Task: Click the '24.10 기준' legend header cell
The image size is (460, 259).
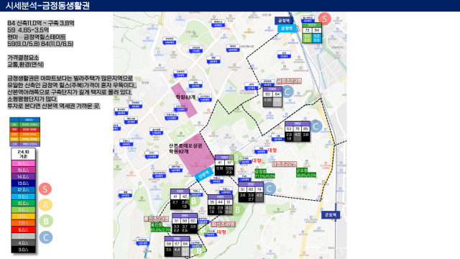Action: (x=23, y=154)
